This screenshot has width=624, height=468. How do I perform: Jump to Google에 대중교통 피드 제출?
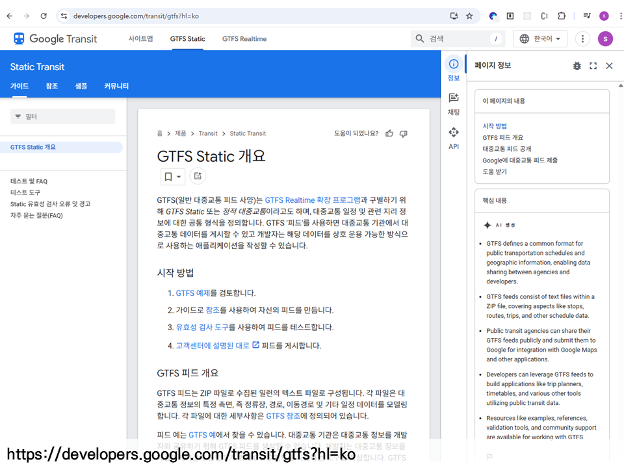[x=520, y=161]
